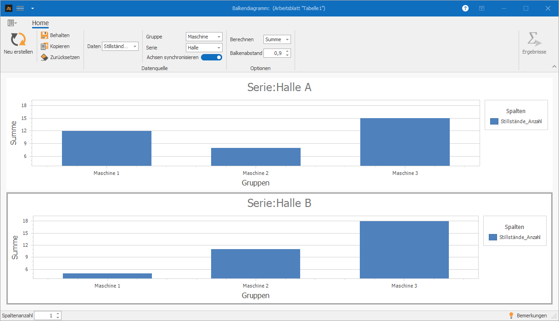The height and width of the screenshot is (321, 559).
Task: Select the Home ribbon tab
Action: click(40, 23)
